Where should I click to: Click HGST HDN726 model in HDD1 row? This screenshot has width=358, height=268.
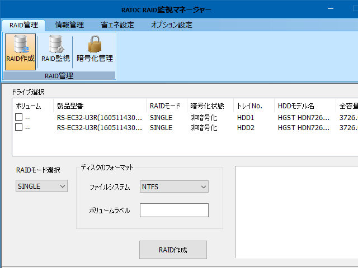coord(304,118)
